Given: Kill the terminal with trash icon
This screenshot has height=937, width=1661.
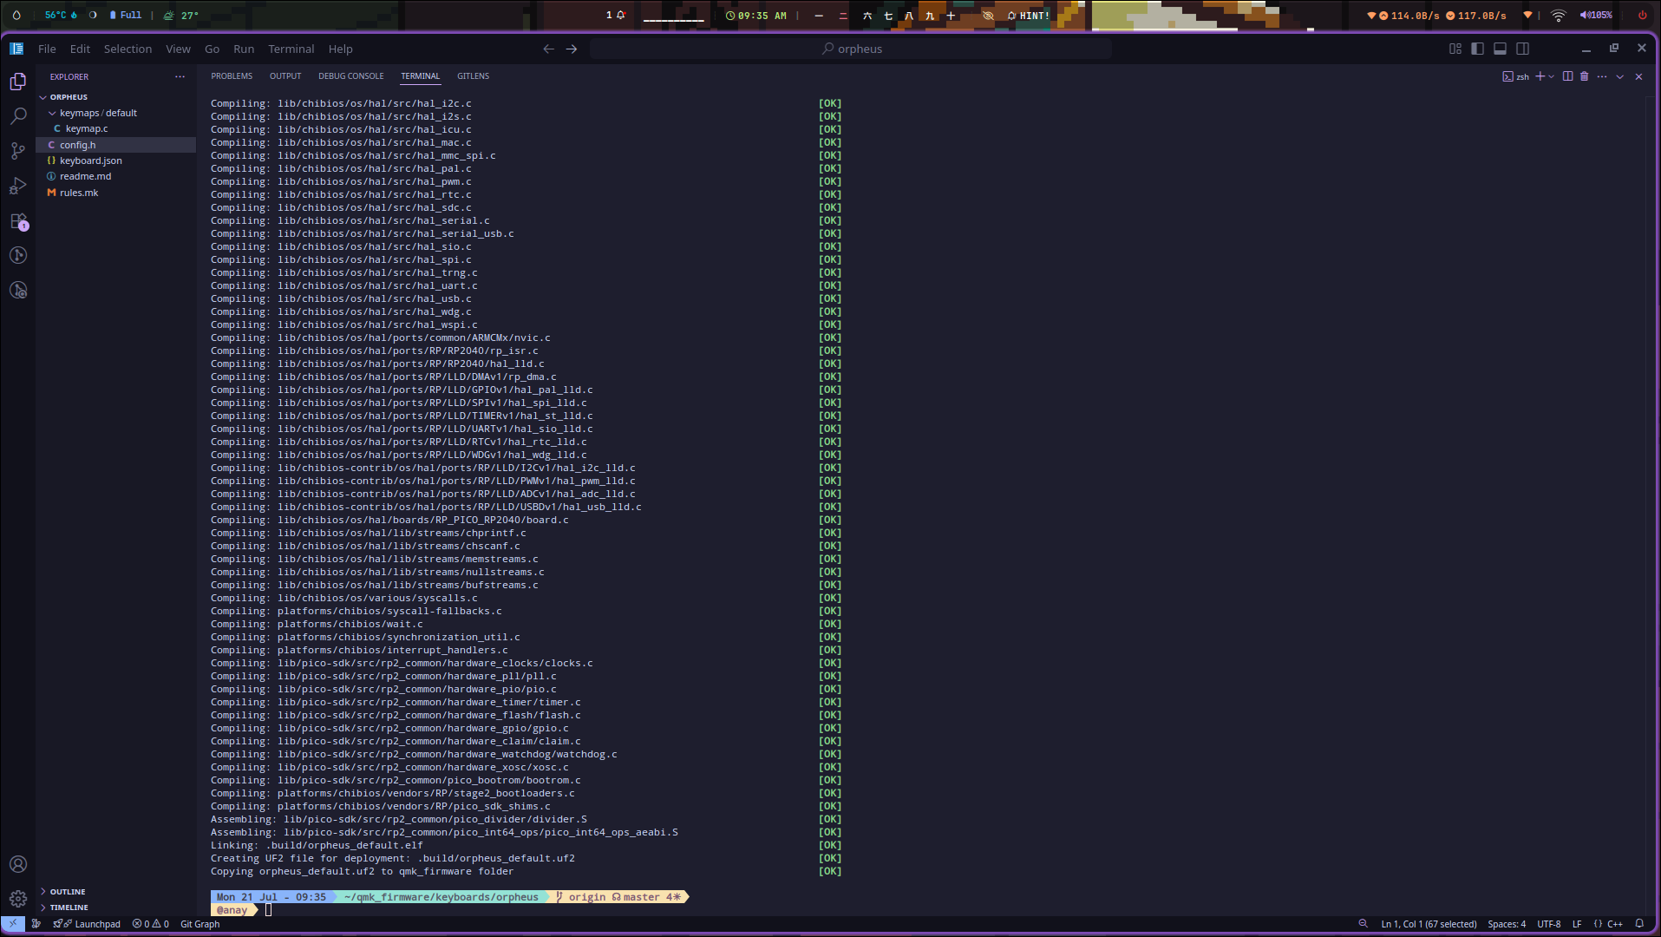Looking at the screenshot, I should pos(1584,76).
